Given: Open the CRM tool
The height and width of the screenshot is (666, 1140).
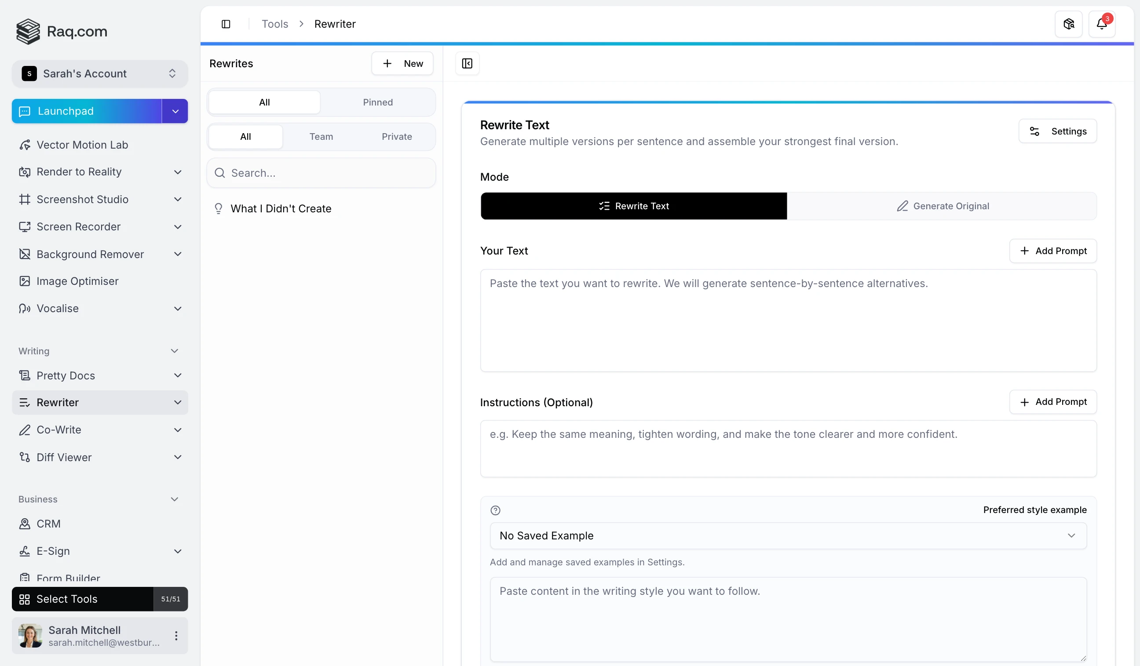Looking at the screenshot, I should [48, 523].
